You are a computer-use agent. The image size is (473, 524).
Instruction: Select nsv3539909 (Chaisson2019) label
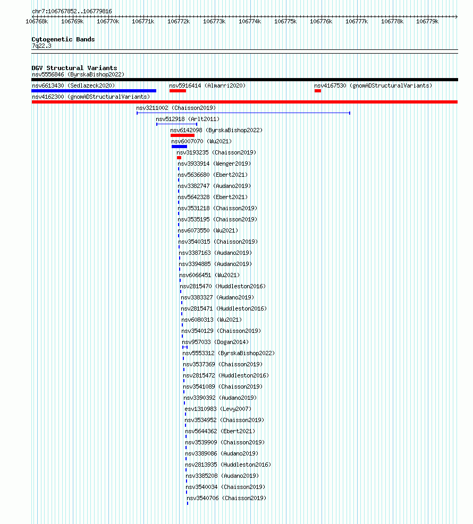[225, 442]
